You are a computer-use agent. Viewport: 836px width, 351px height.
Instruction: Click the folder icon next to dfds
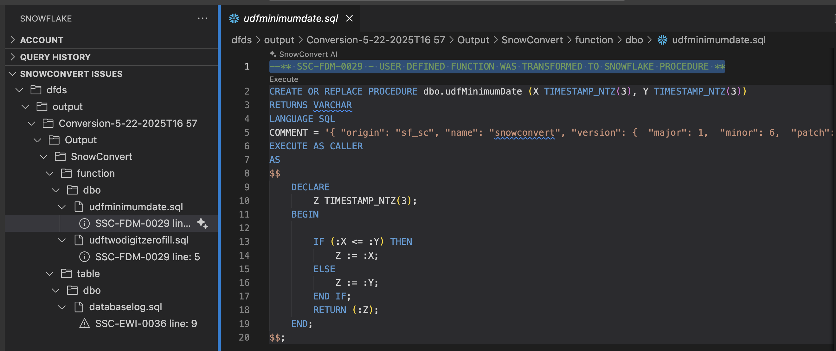[36, 90]
